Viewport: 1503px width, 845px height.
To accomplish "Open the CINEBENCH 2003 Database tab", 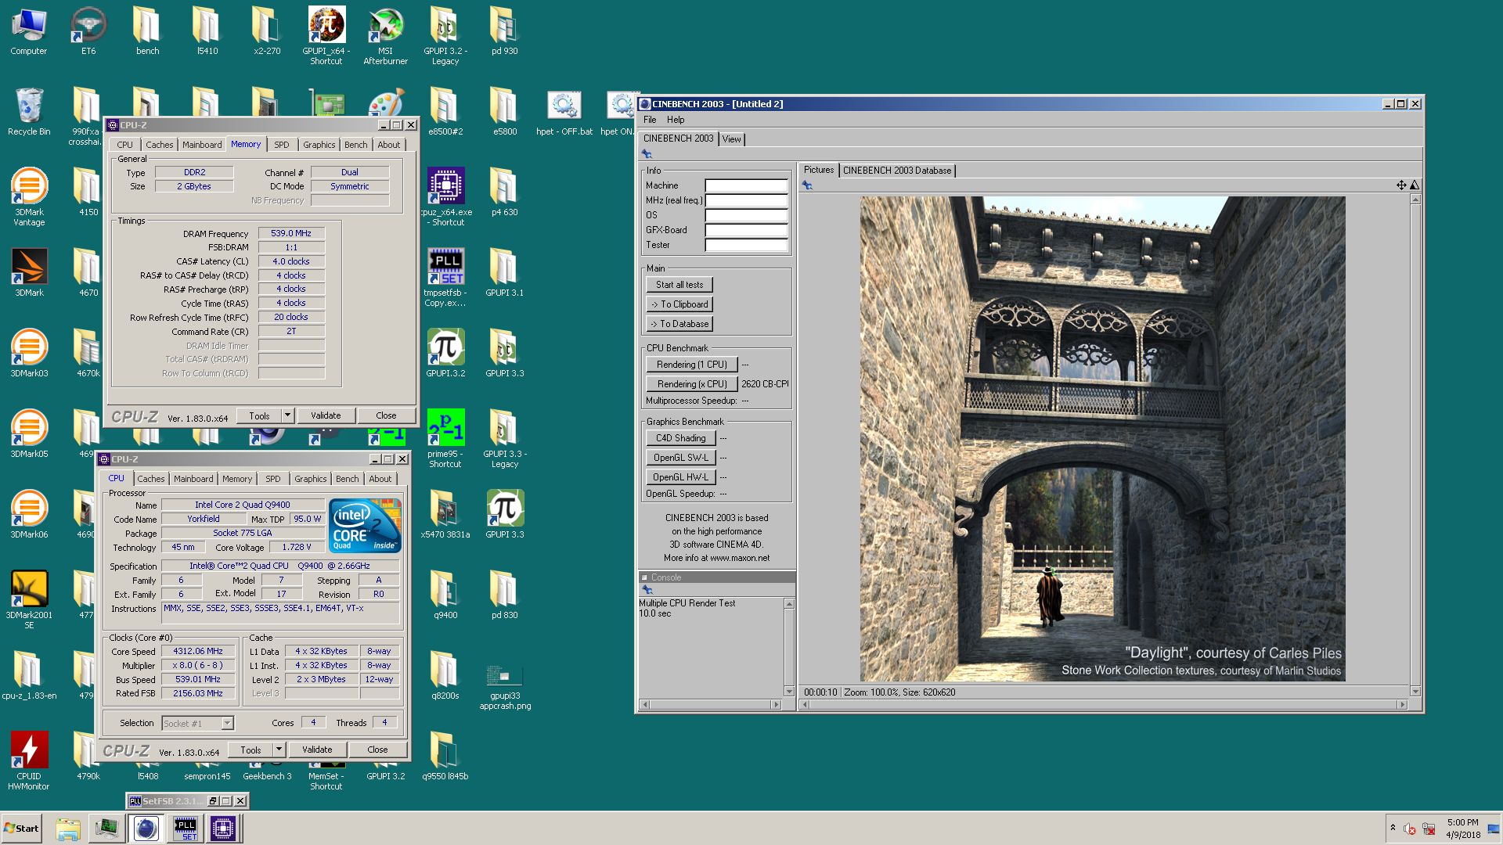I will pos(897,171).
